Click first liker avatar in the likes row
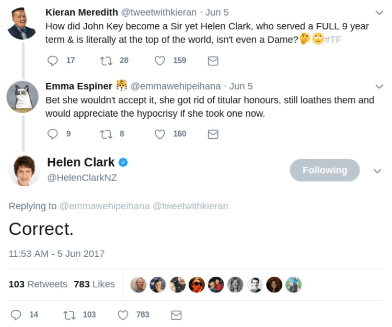The height and width of the screenshot is (327, 392). coord(138,284)
